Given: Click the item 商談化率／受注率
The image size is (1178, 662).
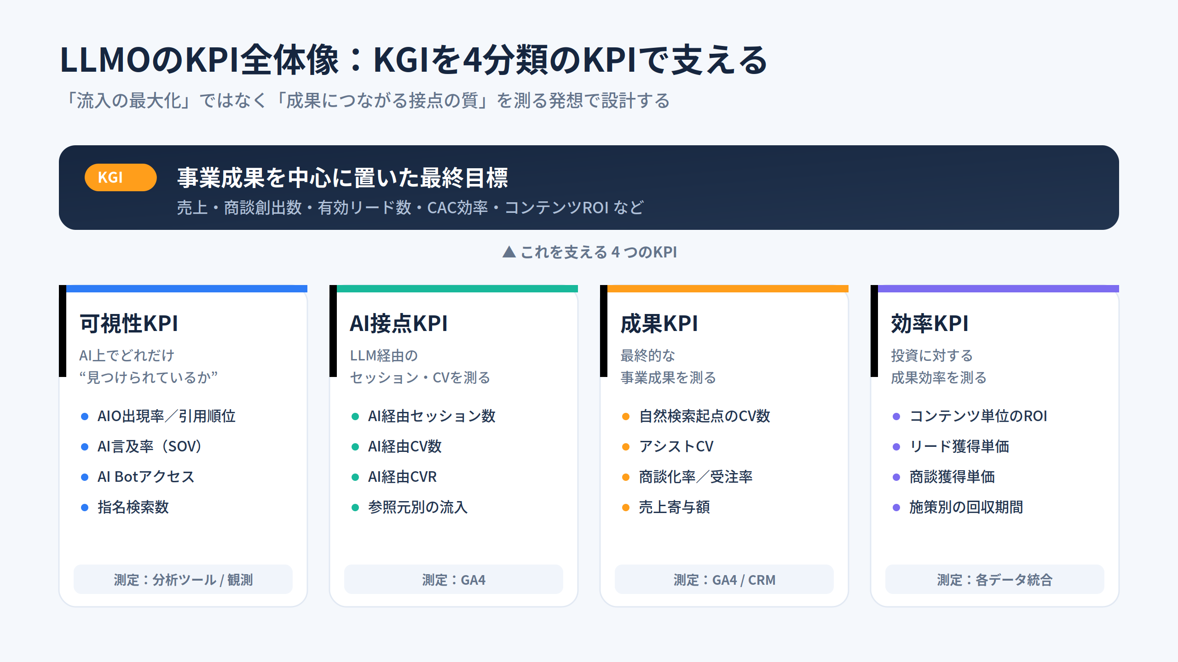Looking at the screenshot, I should 696,477.
